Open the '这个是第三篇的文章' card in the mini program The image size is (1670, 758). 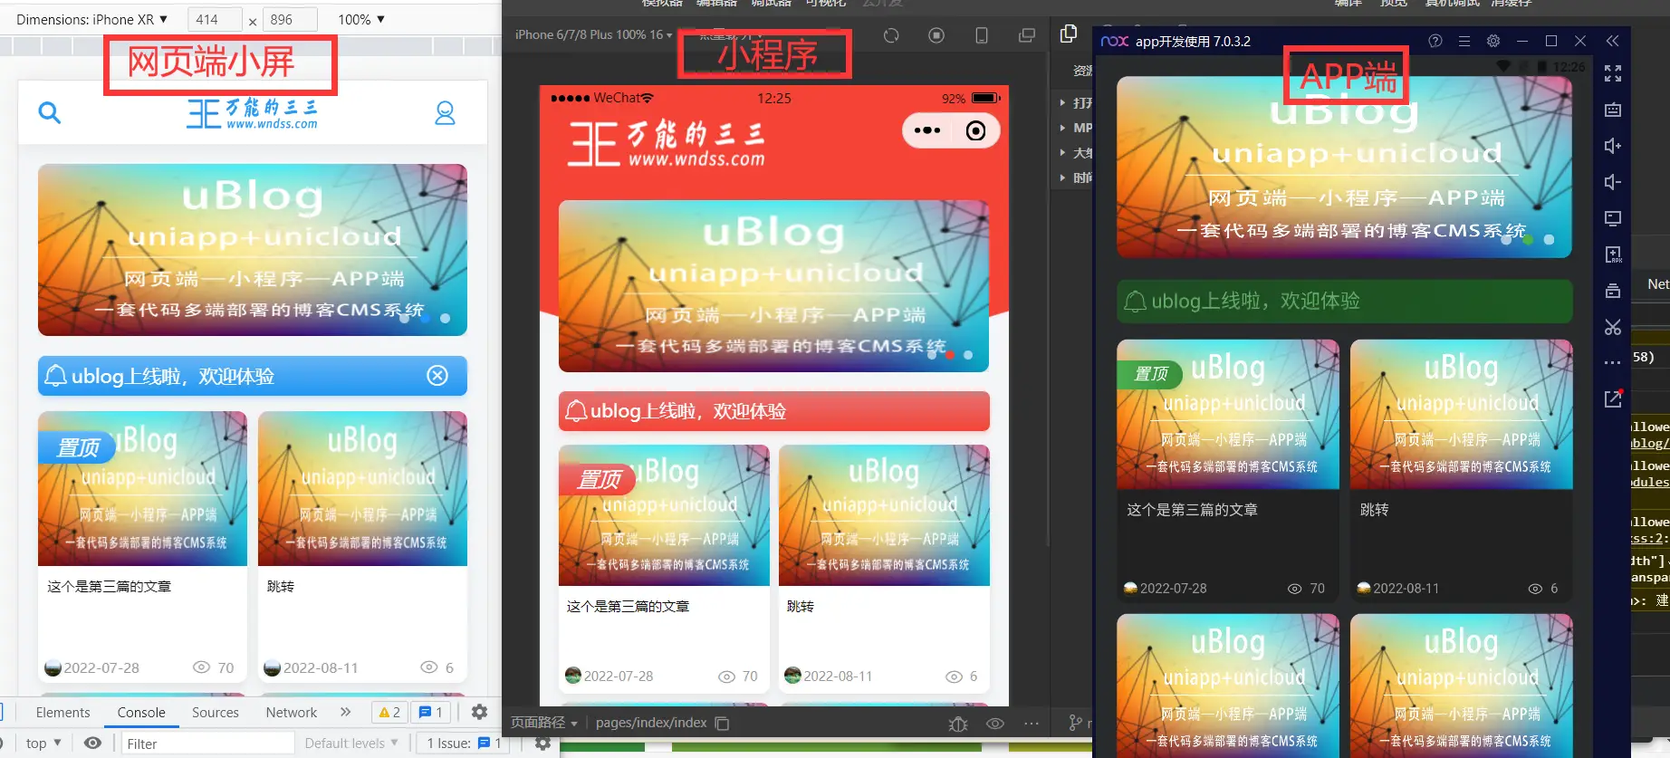[x=664, y=569]
